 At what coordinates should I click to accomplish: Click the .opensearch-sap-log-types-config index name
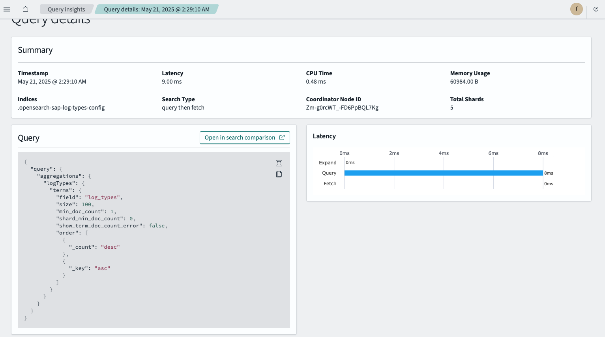tap(61, 108)
